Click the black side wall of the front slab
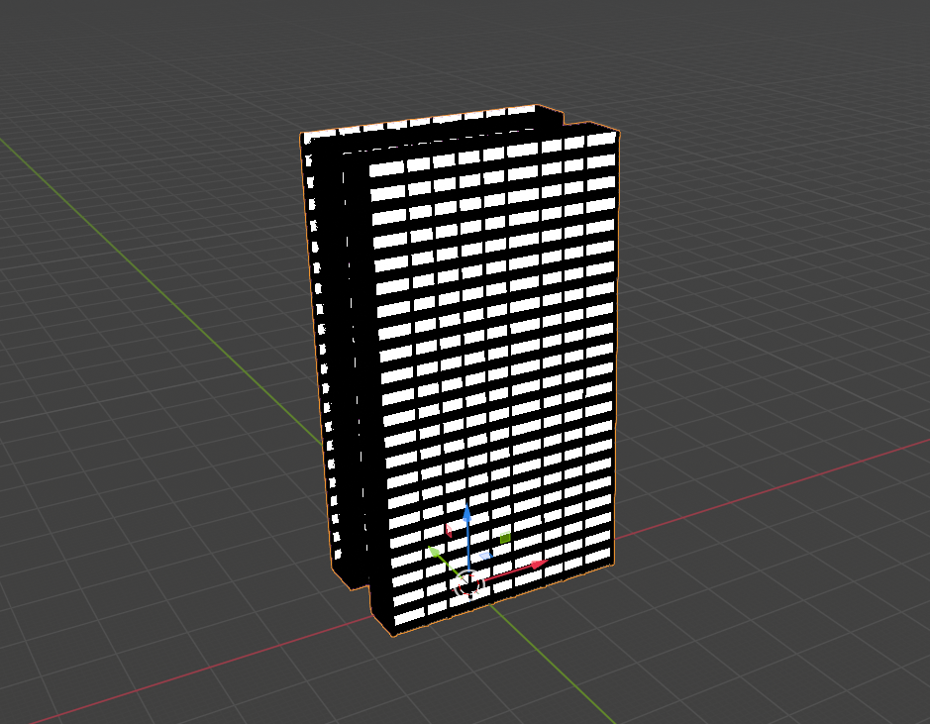The width and height of the screenshot is (930, 724). (359, 376)
